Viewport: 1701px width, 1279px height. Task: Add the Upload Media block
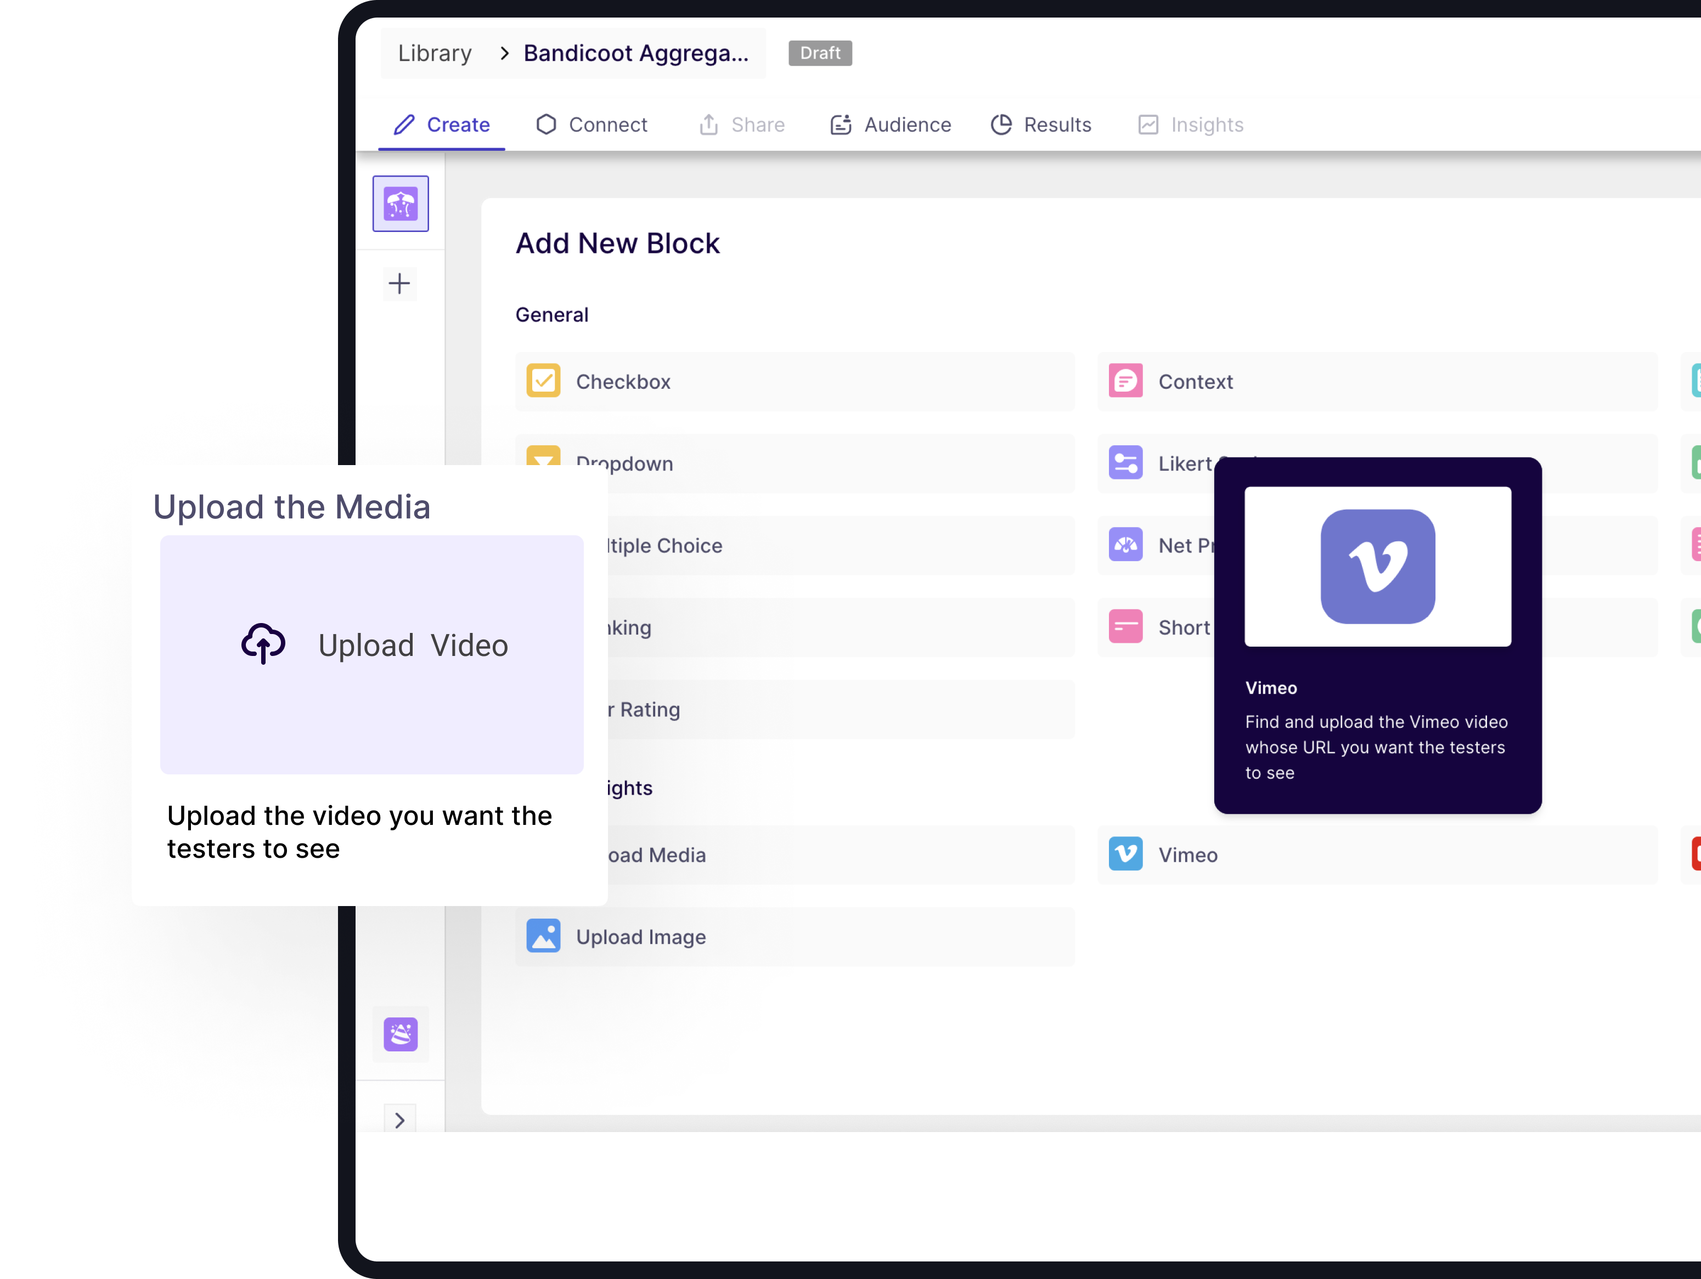tap(841, 854)
